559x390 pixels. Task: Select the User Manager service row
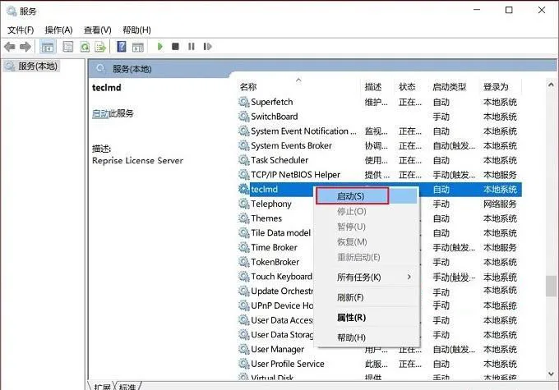(x=378, y=349)
